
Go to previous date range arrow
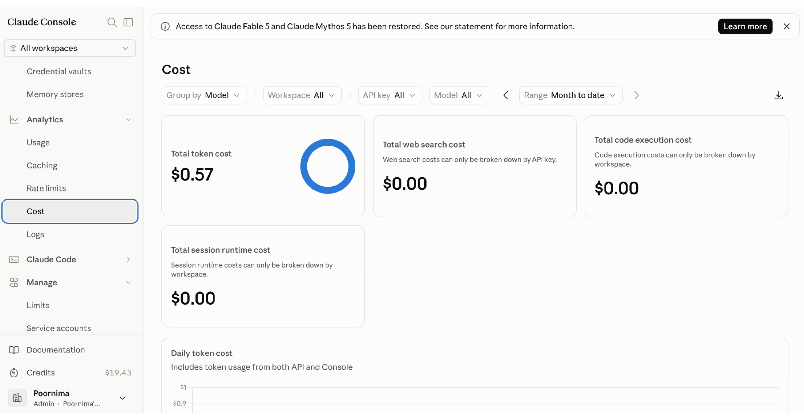click(x=506, y=95)
